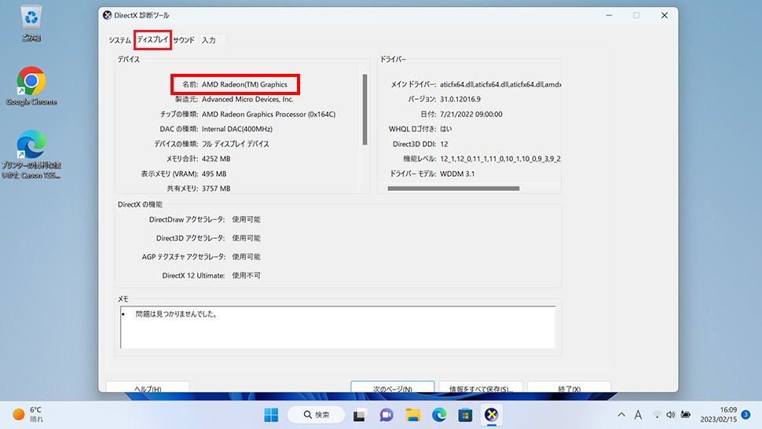The height and width of the screenshot is (429, 762).
Task: Click the 4252 MB memory total value
Action: [216, 159]
